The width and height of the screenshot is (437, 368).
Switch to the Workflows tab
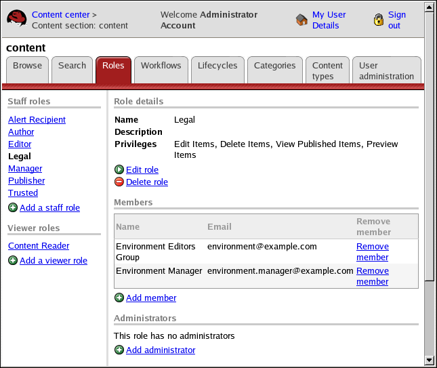coord(161,66)
